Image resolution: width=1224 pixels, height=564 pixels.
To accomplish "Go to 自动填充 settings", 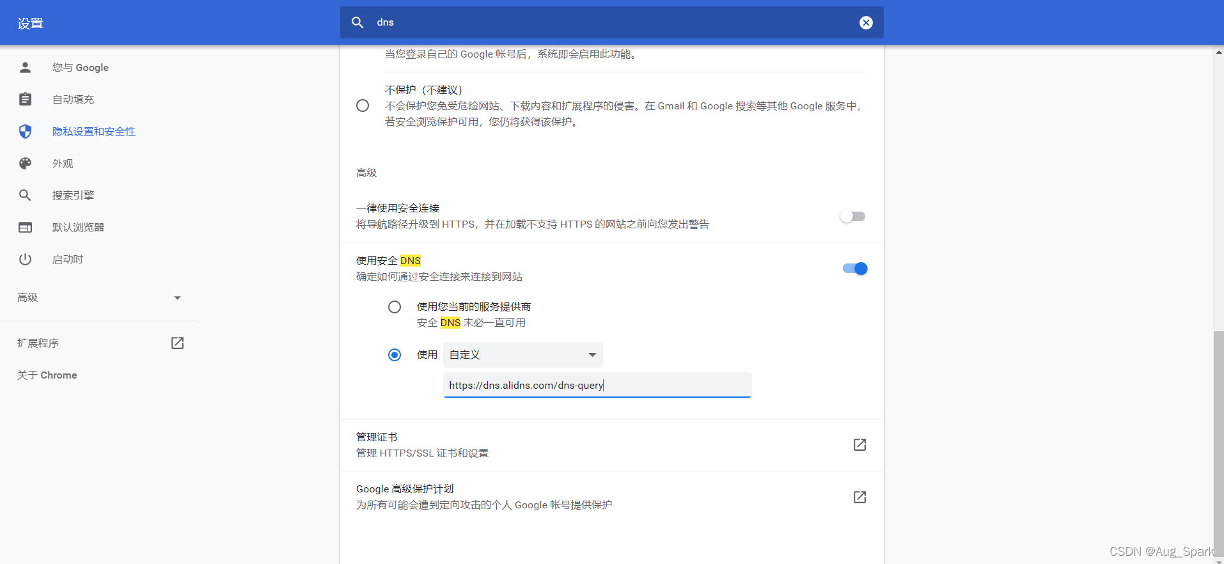I will (x=73, y=99).
